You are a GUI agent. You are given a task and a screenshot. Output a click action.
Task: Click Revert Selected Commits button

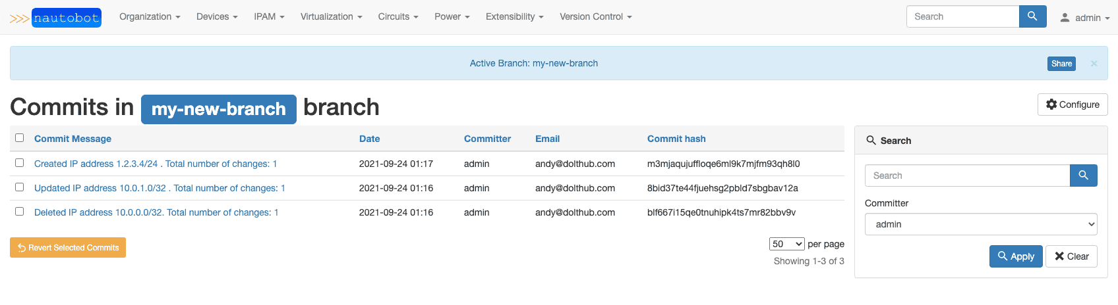[x=68, y=248]
